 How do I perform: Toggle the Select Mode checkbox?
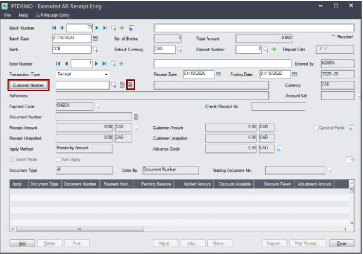11,160
